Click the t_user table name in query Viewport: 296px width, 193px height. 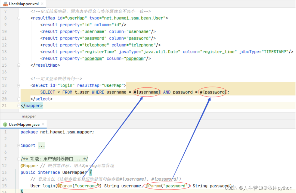[x=82, y=92]
